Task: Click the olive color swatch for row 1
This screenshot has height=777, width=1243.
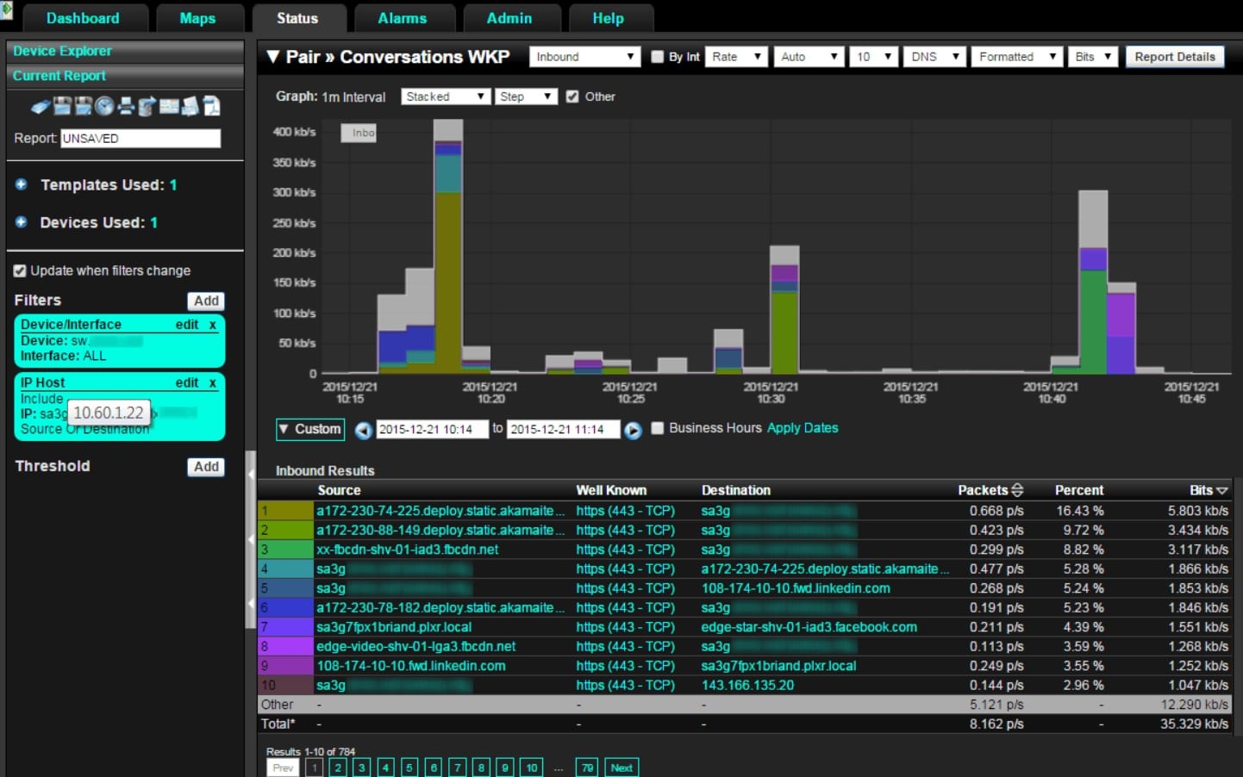Action: (x=285, y=511)
